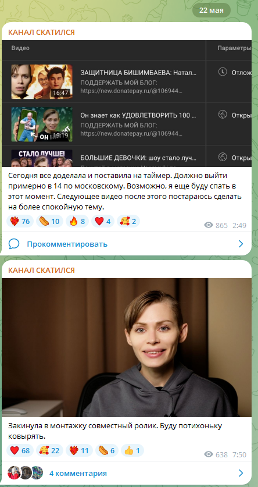Open the first post's КАНАЛ СКАТИЛСЯ channel name
Screen dimensions: 258x487
42,33
